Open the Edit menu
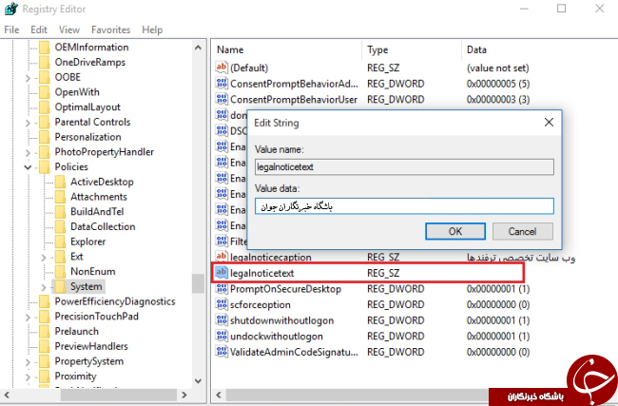The image size is (618, 406). click(39, 30)
